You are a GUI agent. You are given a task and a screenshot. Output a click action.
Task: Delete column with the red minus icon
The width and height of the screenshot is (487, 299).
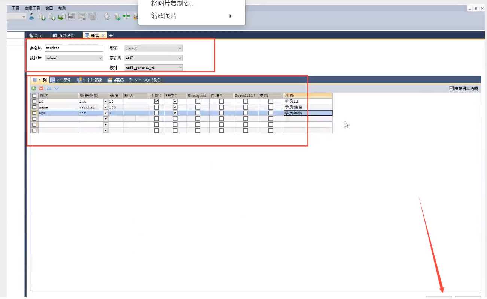coord(41,88)
